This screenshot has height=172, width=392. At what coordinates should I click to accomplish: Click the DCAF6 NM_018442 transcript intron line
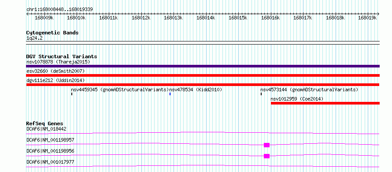203,133
